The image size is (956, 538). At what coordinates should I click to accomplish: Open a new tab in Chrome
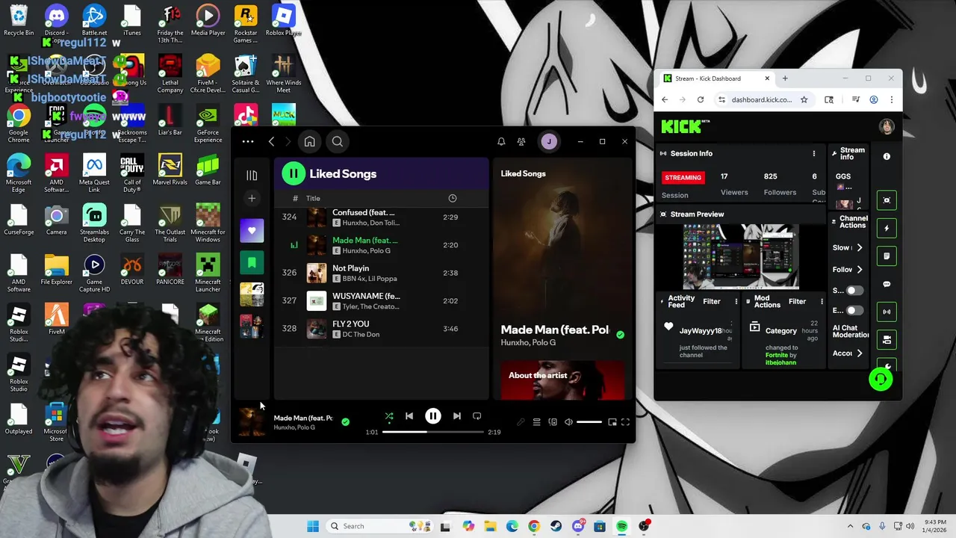(785, 78)
